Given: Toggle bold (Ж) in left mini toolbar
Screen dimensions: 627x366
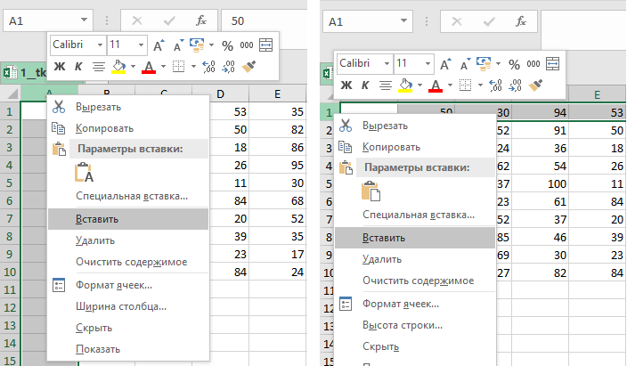Looking at the screenshot, I should [x=60, y=66].
